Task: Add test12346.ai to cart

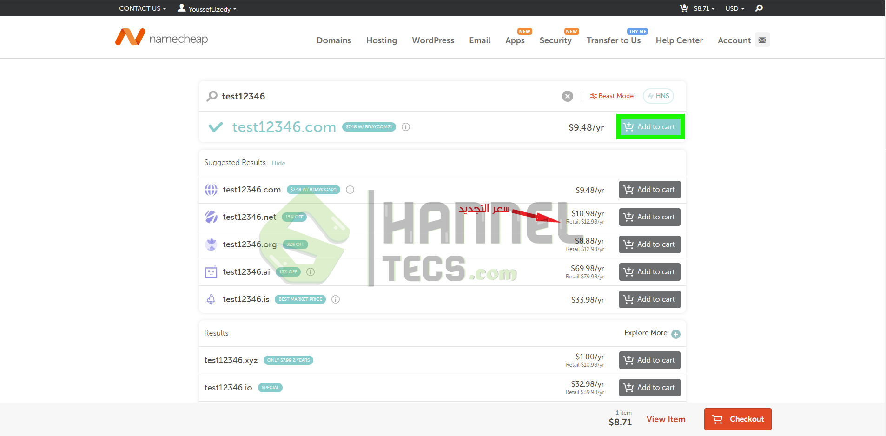Action: pyautogui.click(x=649, y=272)
